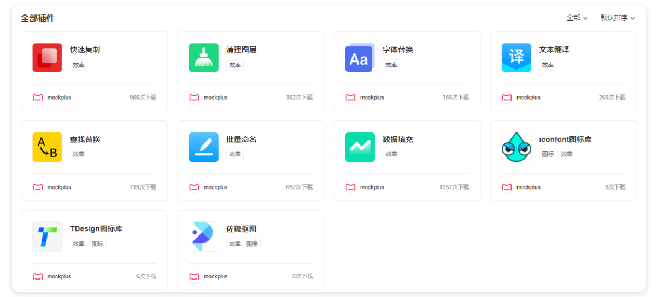Click the 数据填充 plugin title
Screen dimensions: 658x297
(x=398, y=140)
